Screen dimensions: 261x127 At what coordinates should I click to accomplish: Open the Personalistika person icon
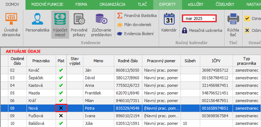click(37, 19)
